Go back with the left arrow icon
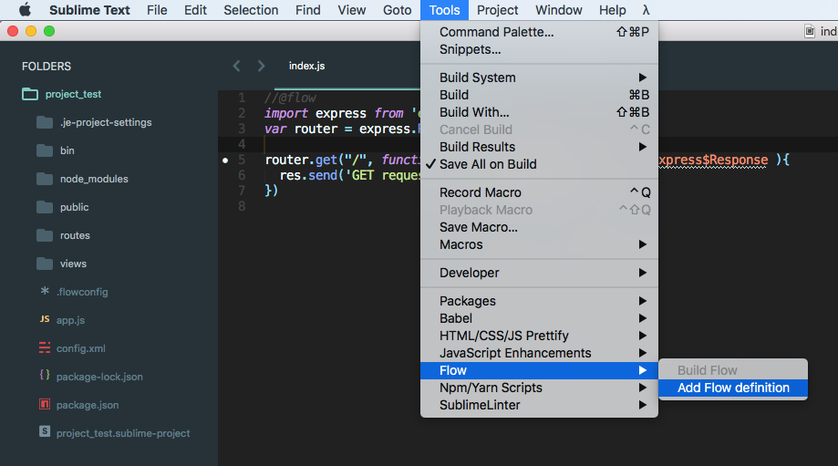 pos(237,66)
